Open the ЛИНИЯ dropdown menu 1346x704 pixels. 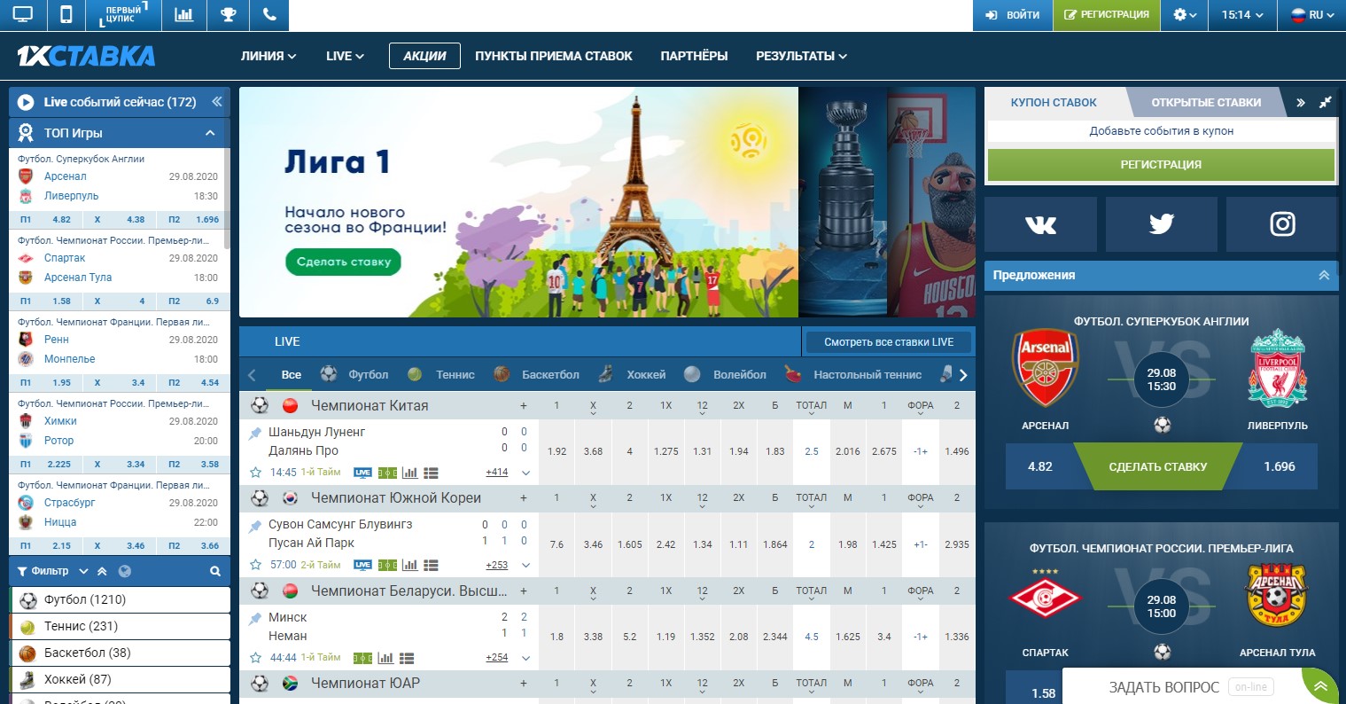(x=268, y=56)
